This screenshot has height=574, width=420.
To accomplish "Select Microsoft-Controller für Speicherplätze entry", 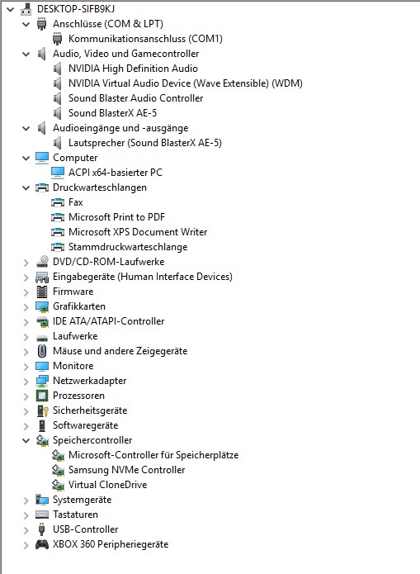I will (x=153, y=455).
